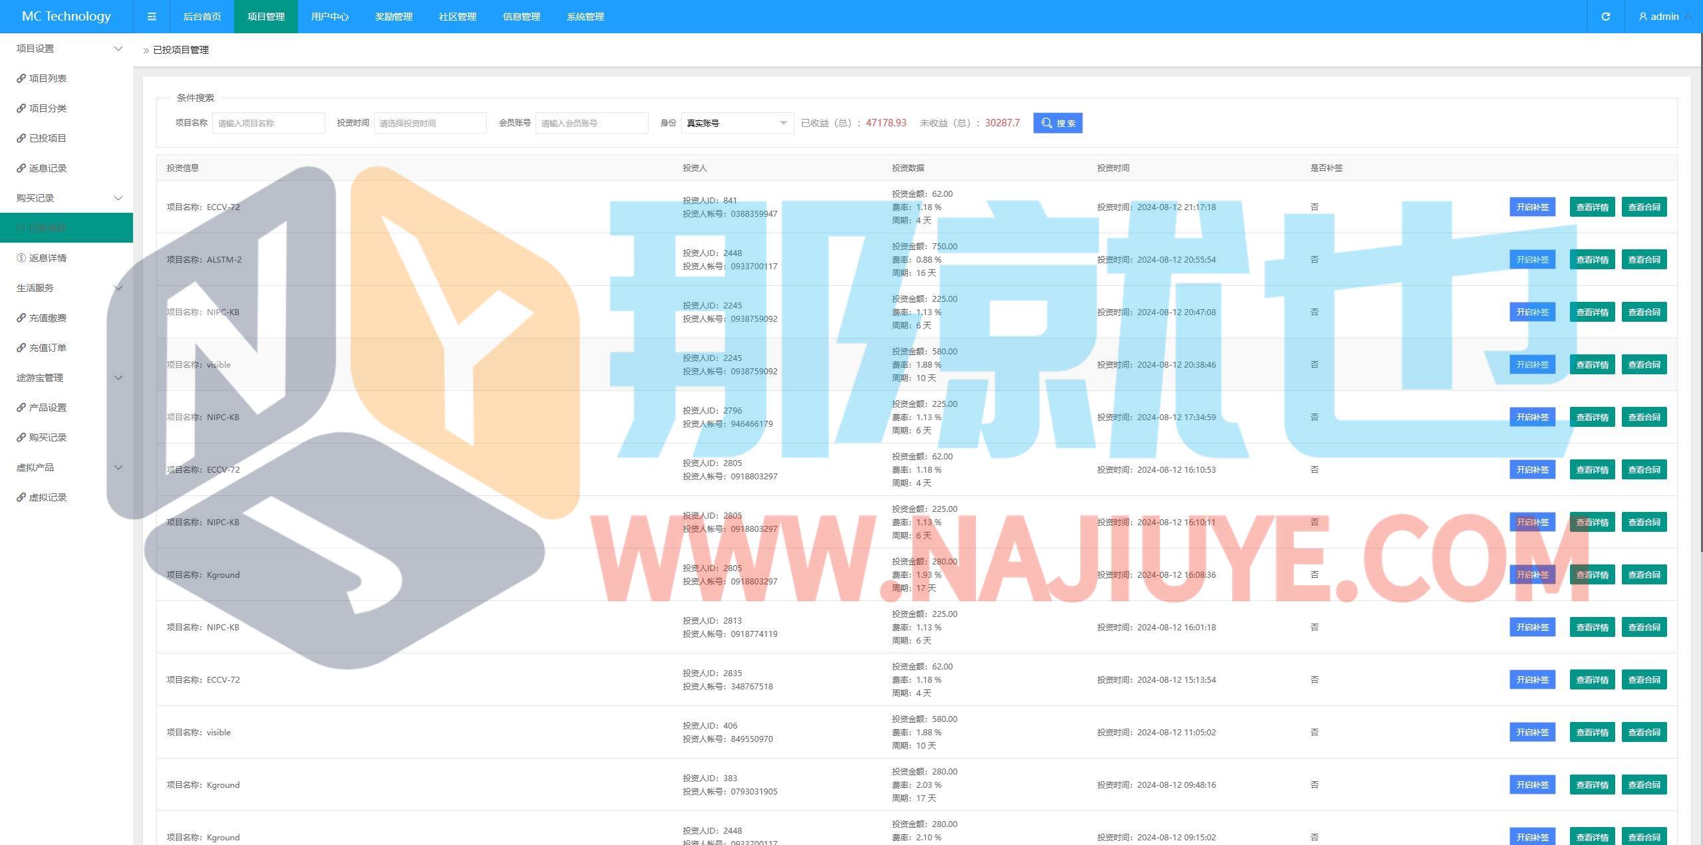
Task: Click 开启补签 for ECCV-72 first row
Action: tap(1532, 207)
